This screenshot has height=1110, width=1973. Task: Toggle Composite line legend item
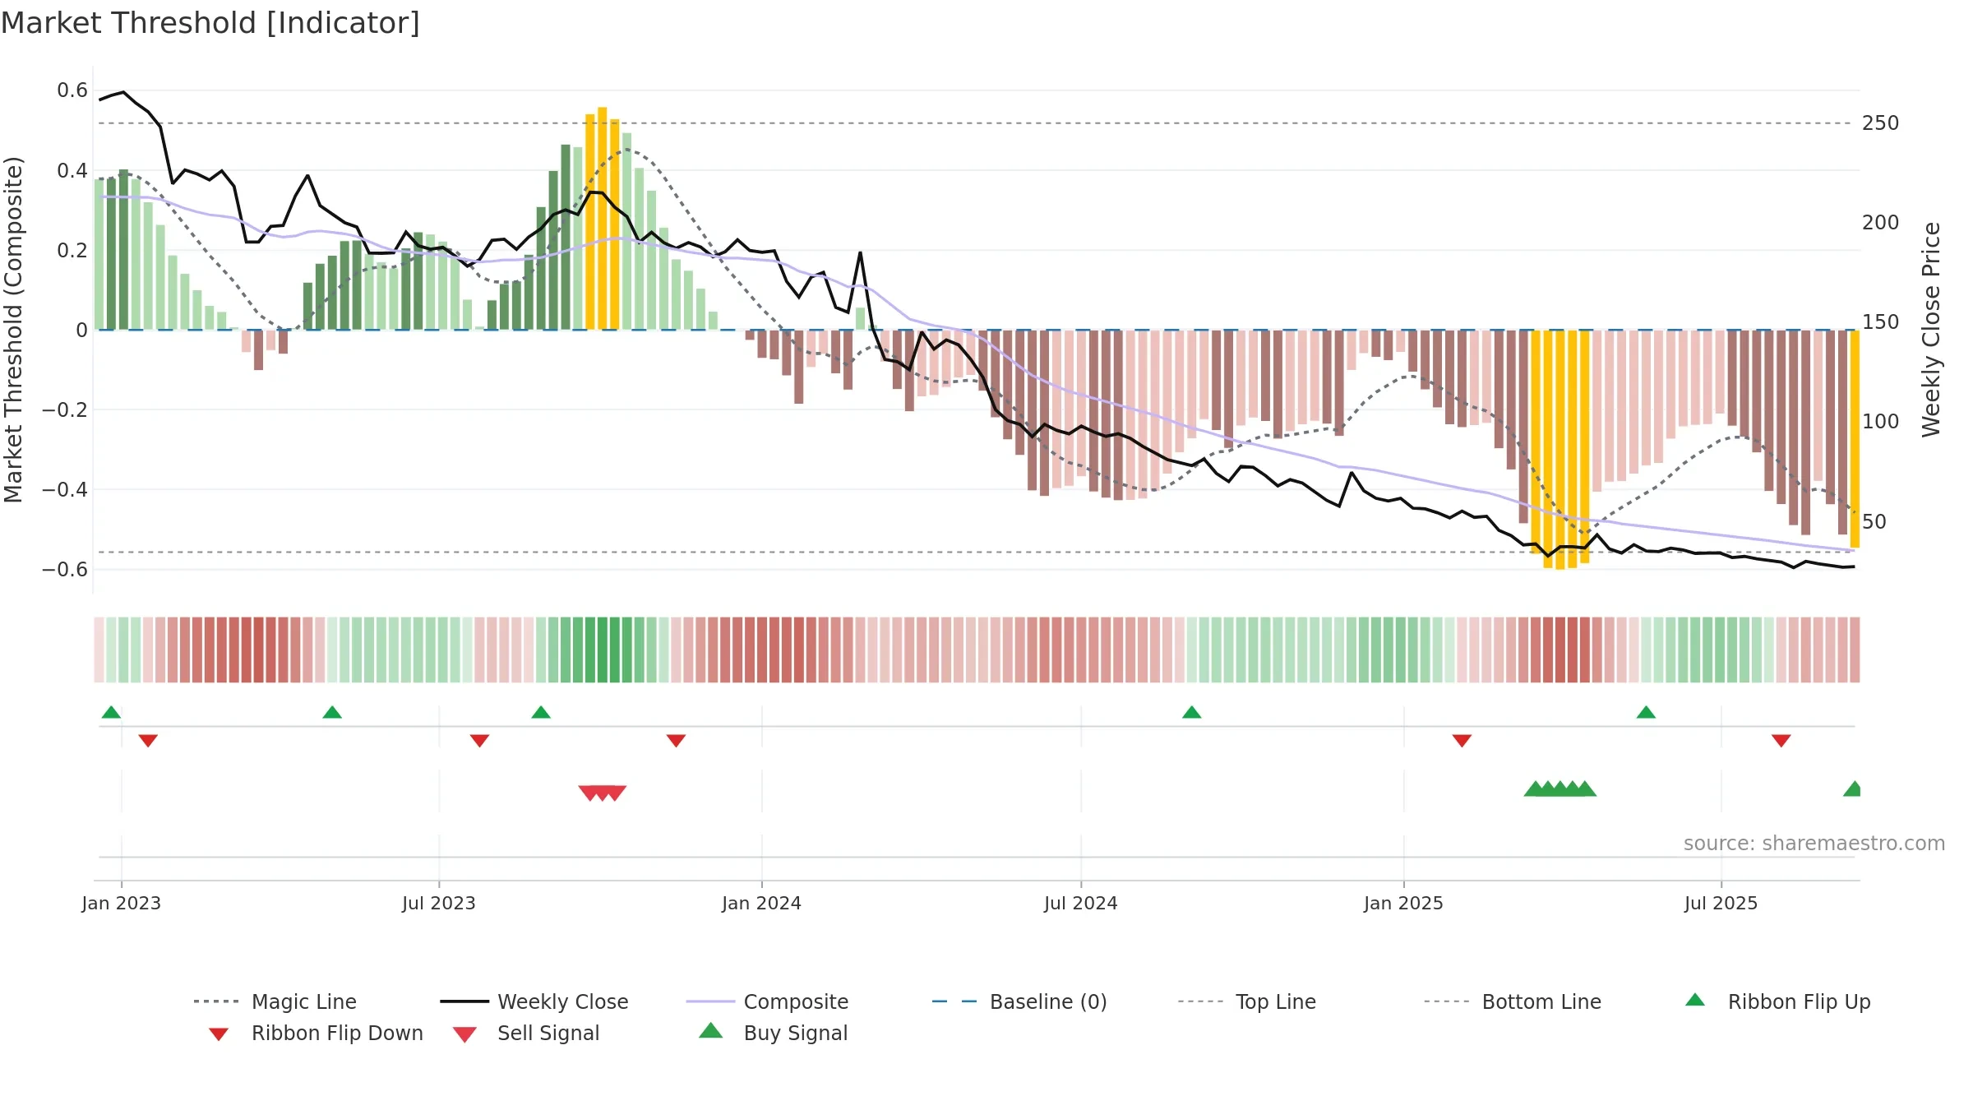[767, 1001]
